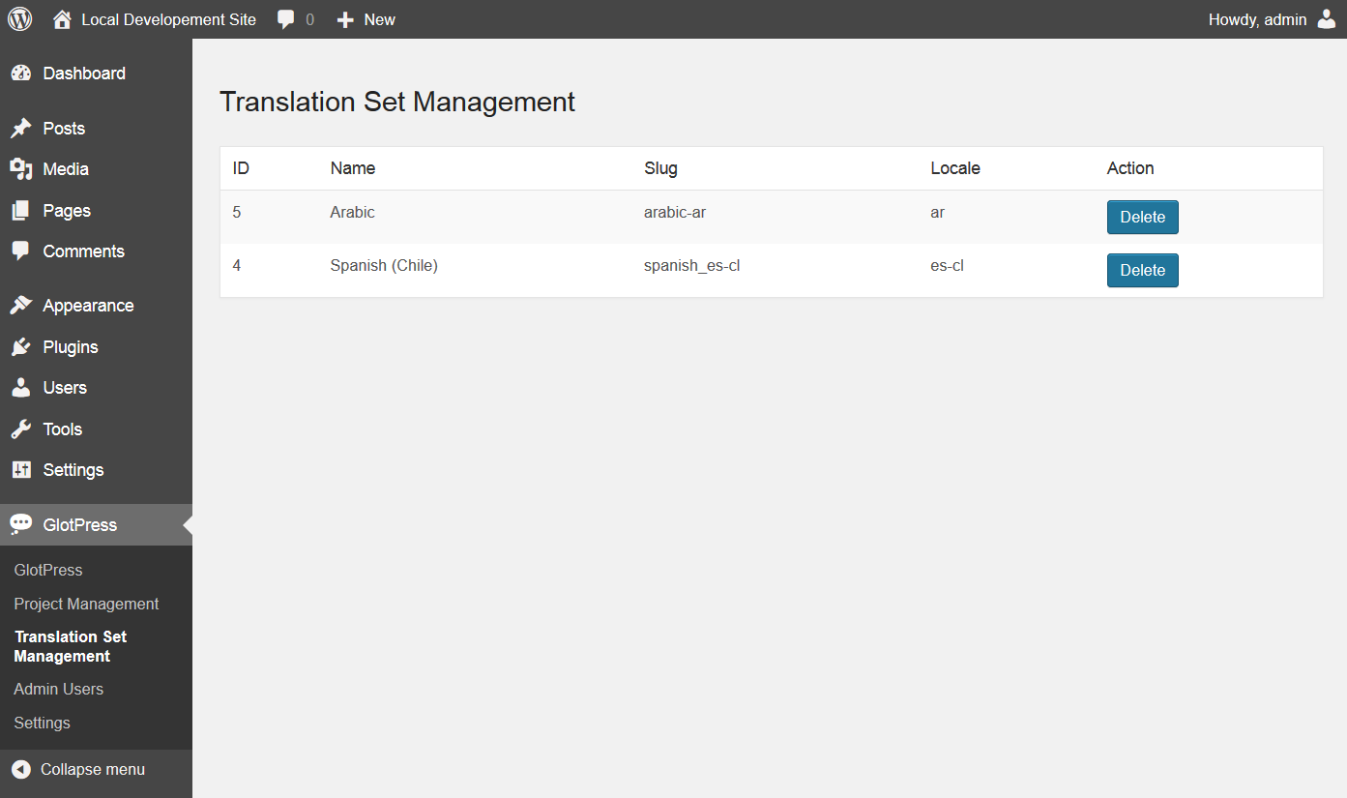Image resolution: width=1347 pixels, height=798 pixels.
Task: Click the Dashboard gauge icon
Action: [x=21, y=74]
